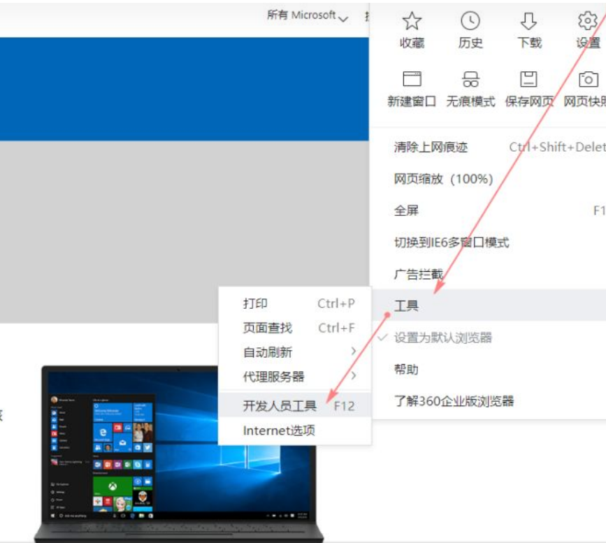Click the 保存网页 icon

529,79
